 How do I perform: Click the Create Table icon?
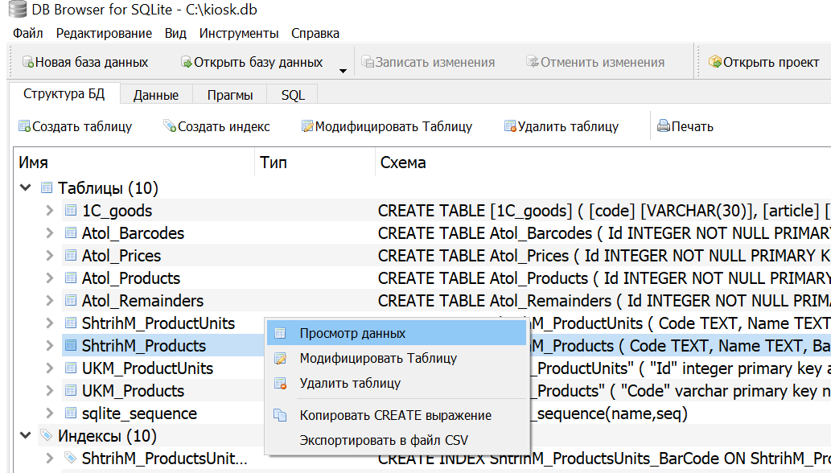point(24,126)
